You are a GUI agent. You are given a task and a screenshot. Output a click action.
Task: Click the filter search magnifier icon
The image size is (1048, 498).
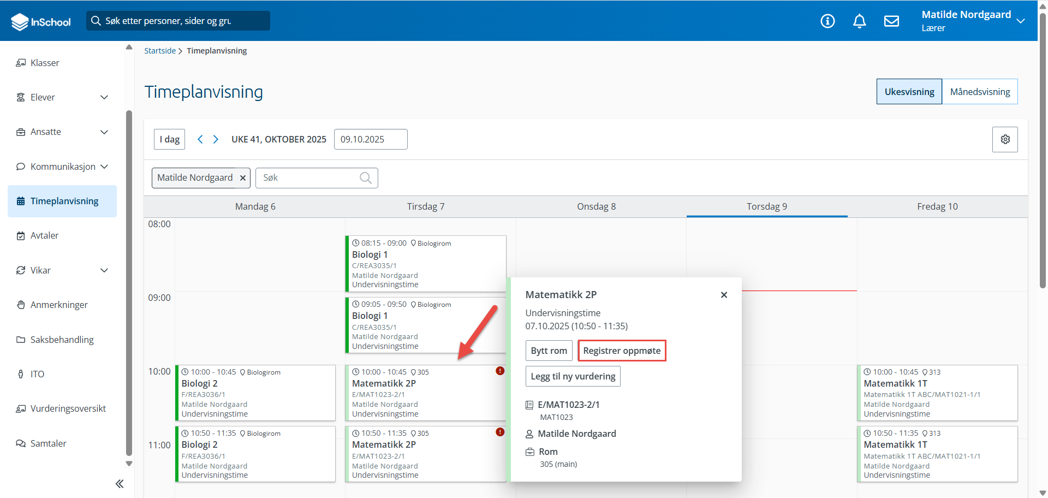pos(366,178)
